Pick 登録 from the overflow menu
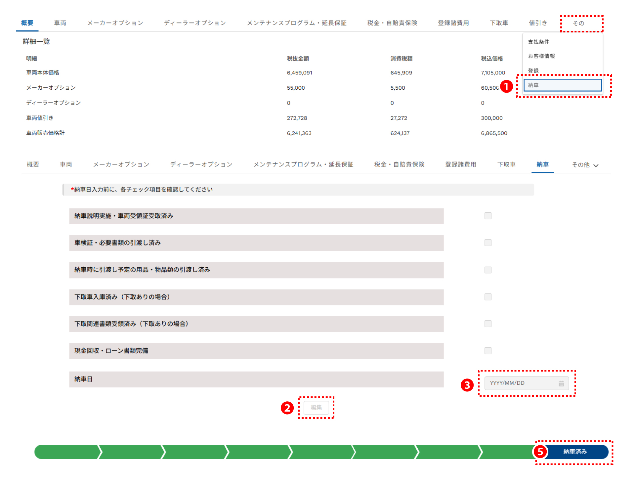635x490 pixels. click(533, 71)
